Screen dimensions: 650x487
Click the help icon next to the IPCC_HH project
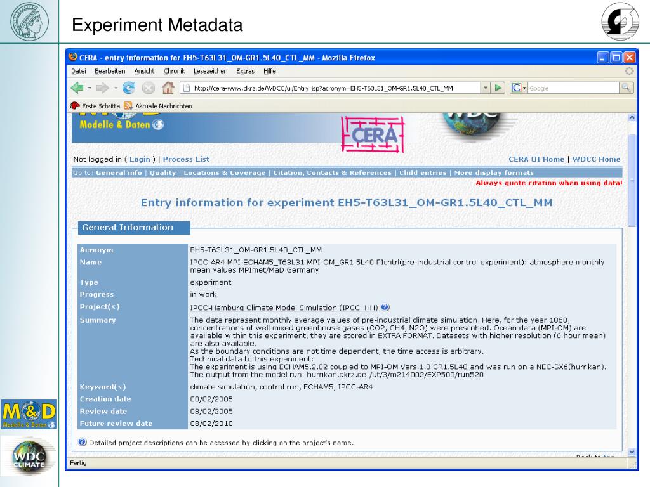tap(385, 308)
